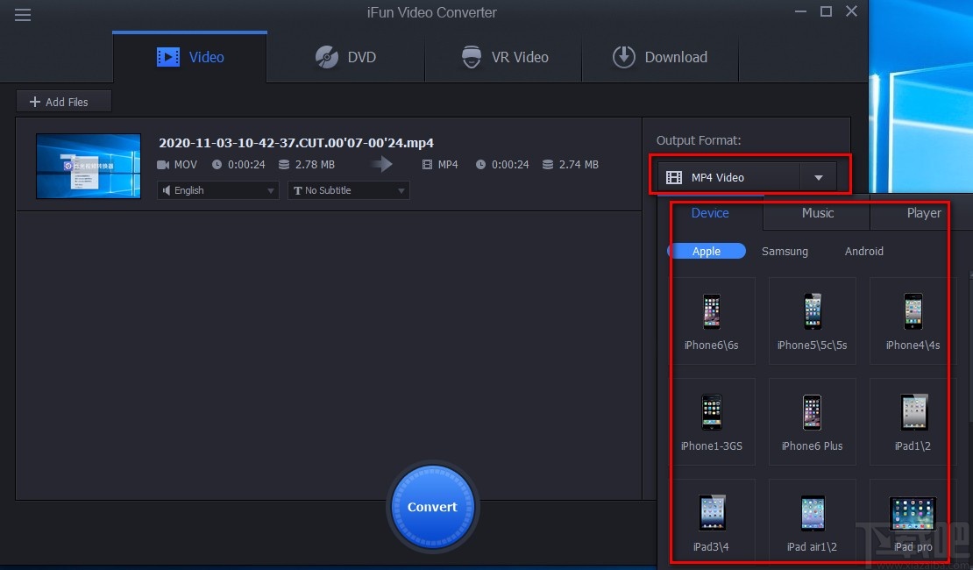Click the source size 2.78 MB
This screenshot has height=570, width=973.
point(315,165)
